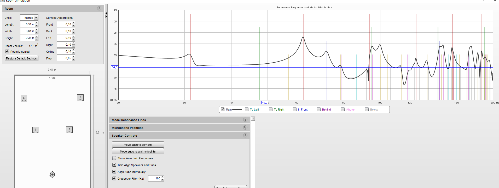The image size is (499, 188).
Task: Enable the To Left response checkbox
Action: tap(247, 110)
